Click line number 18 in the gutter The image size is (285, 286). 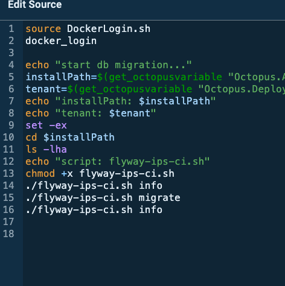pos(8,234)
